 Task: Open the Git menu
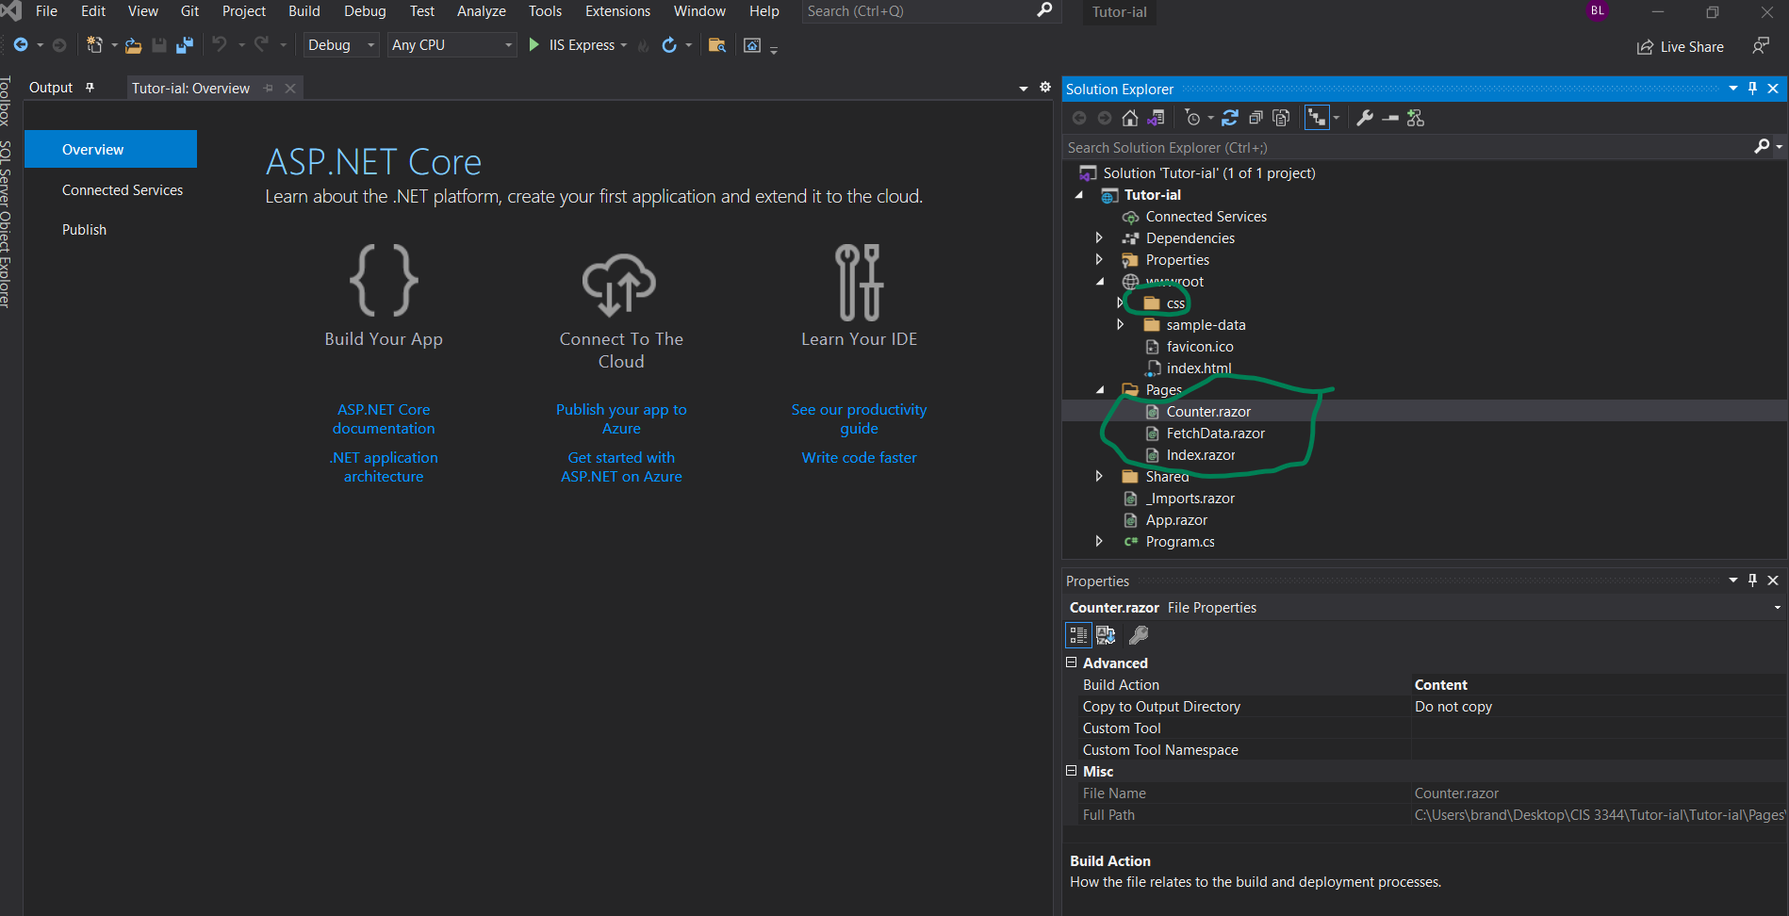(x=189, y=11)
